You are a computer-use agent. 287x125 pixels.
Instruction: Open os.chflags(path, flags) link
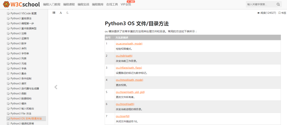tap(129, 68)
